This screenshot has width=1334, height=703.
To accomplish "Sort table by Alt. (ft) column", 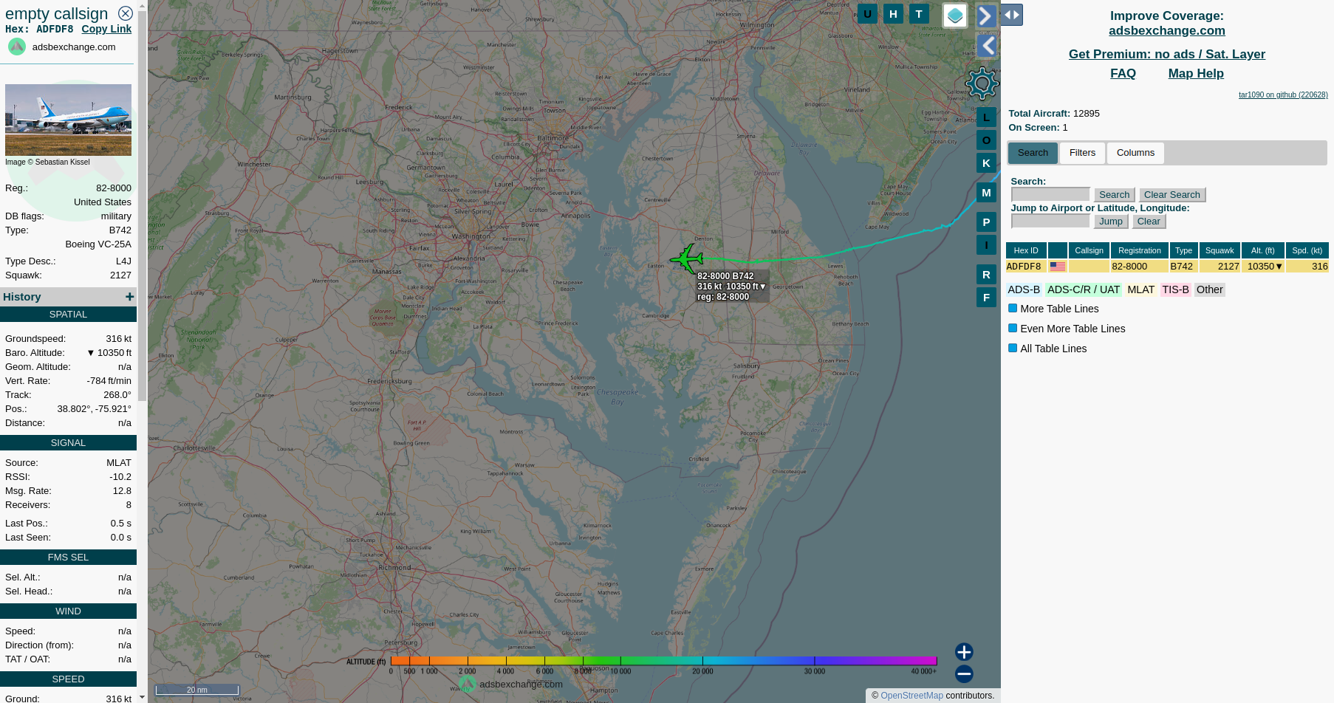I will 1262,251.
